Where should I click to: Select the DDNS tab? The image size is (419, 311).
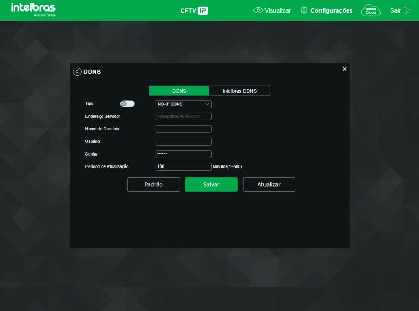(179, 91)
